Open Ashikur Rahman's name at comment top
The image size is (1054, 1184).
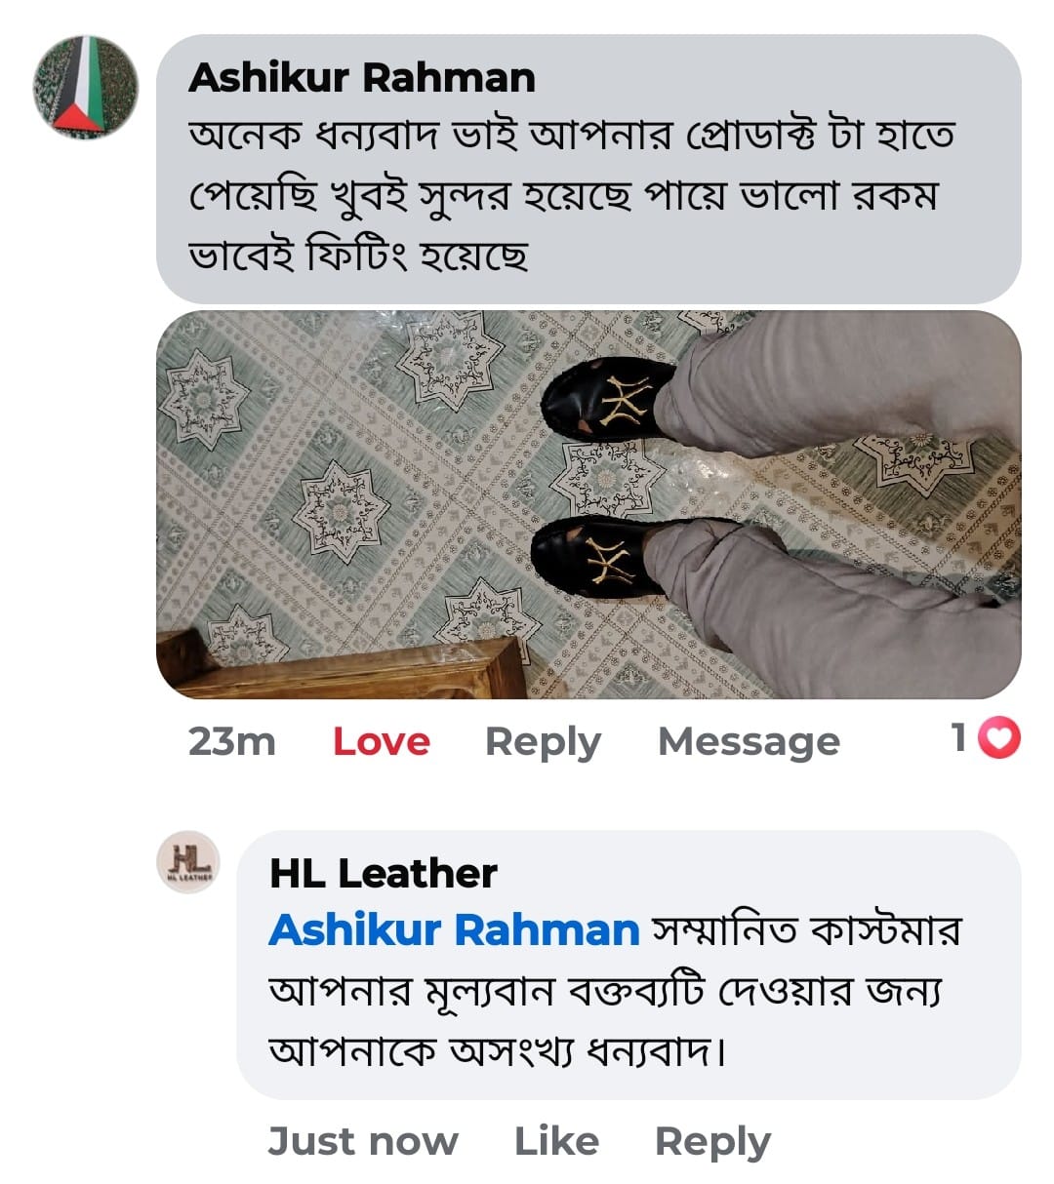point(362,78)
